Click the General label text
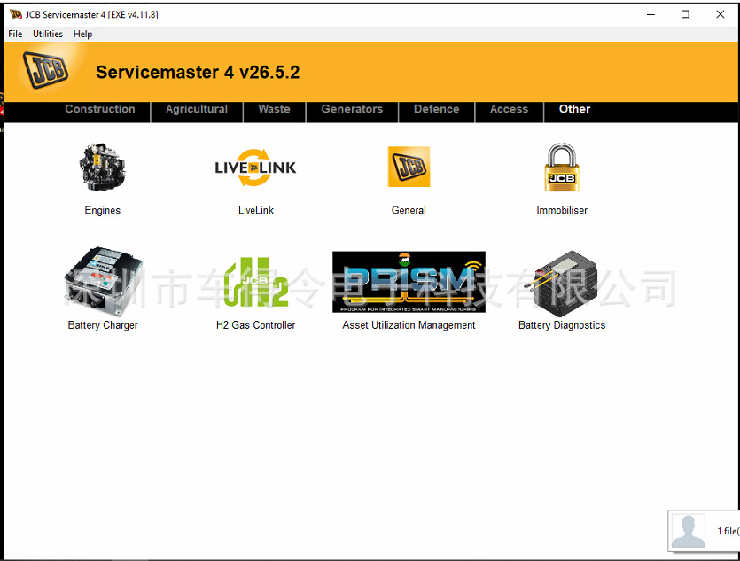This screenshot has height=561, width=740. point(409,210)
